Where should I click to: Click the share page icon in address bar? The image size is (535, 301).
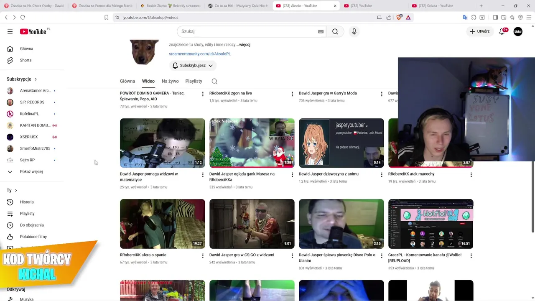pyautogui.click(x=389, y=17)
